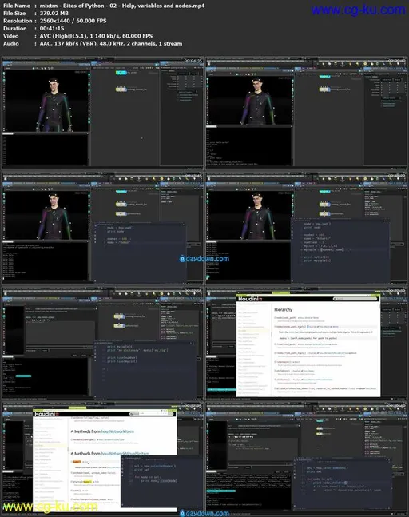This screenshot has height=517, width=409.
Task: Open the thumbnail with myList and myTuple code
Action: [x=307, y=229]
